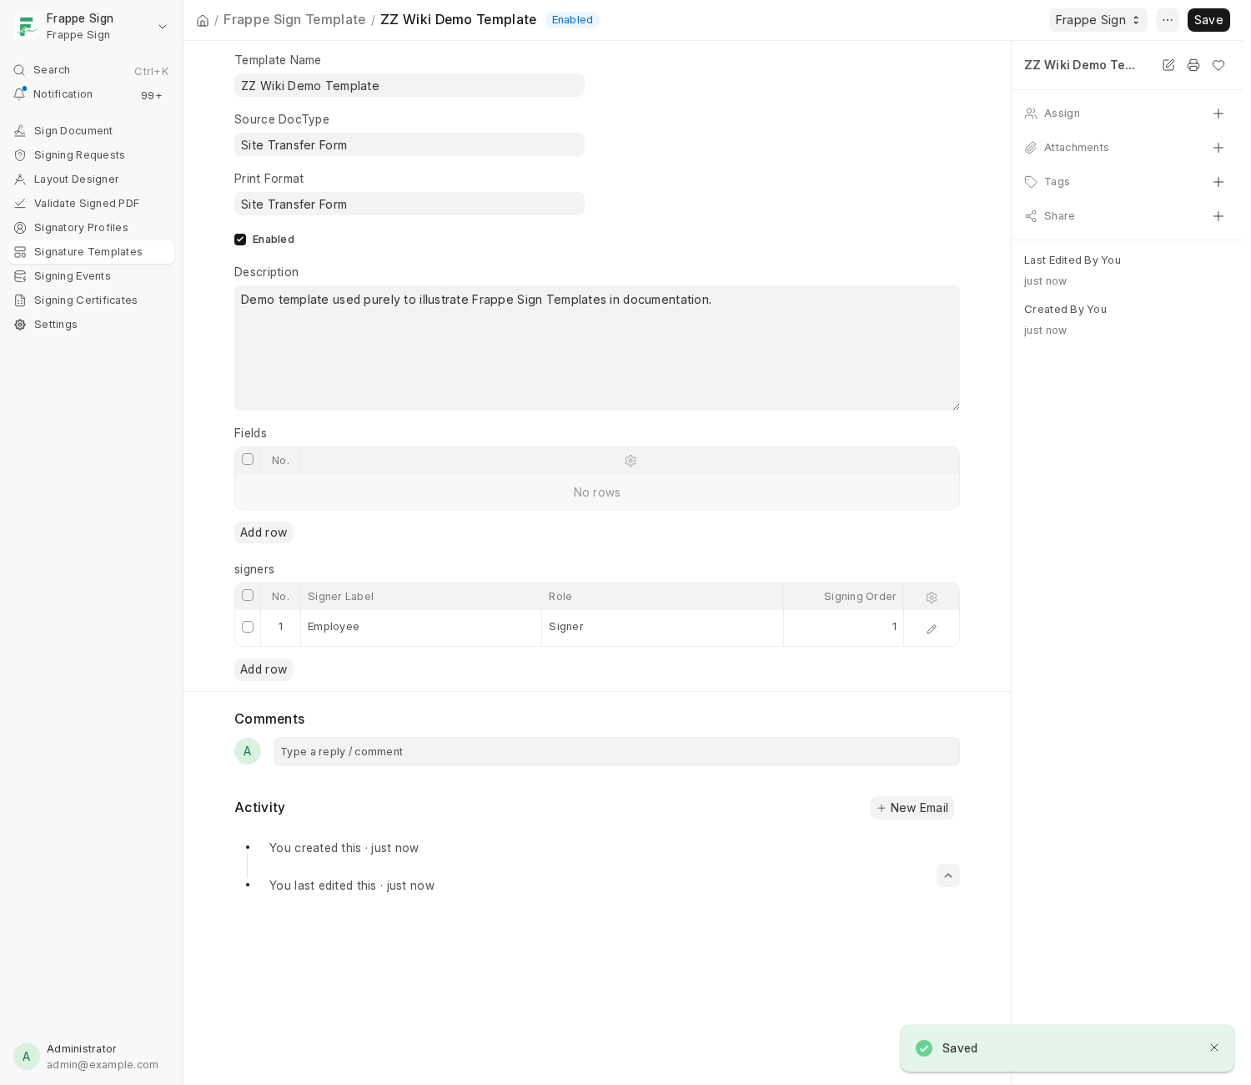The width and height of the screenshot is (1251, 1085).
Task: Click the Signer role cell
Action: 663,628
